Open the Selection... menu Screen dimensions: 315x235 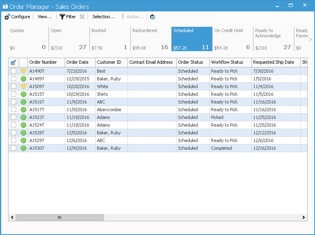(103, 17)
